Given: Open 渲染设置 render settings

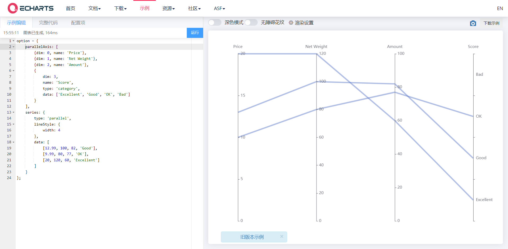Looking at the screenshot, I should click(x=304, y=23).
